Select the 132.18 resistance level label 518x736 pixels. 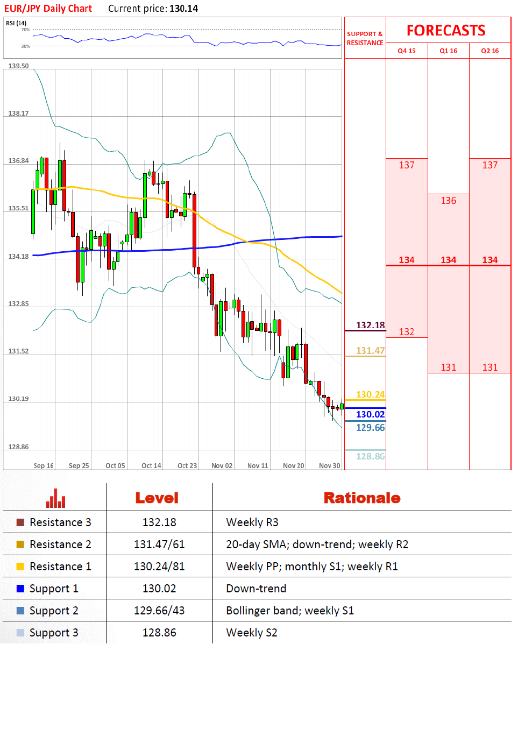coord(370,325)
